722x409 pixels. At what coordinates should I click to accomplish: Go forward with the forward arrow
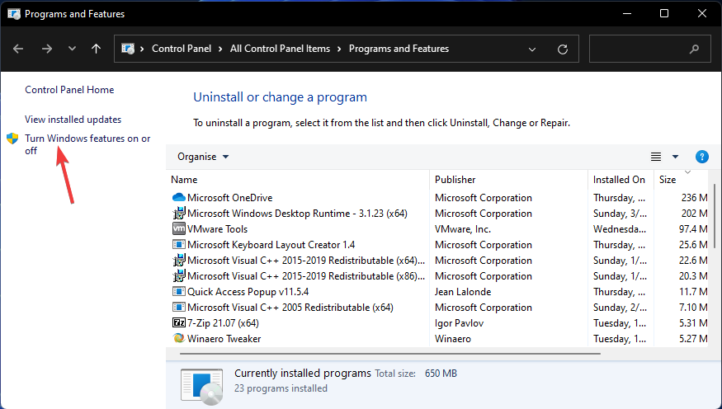tap(46, 49)
